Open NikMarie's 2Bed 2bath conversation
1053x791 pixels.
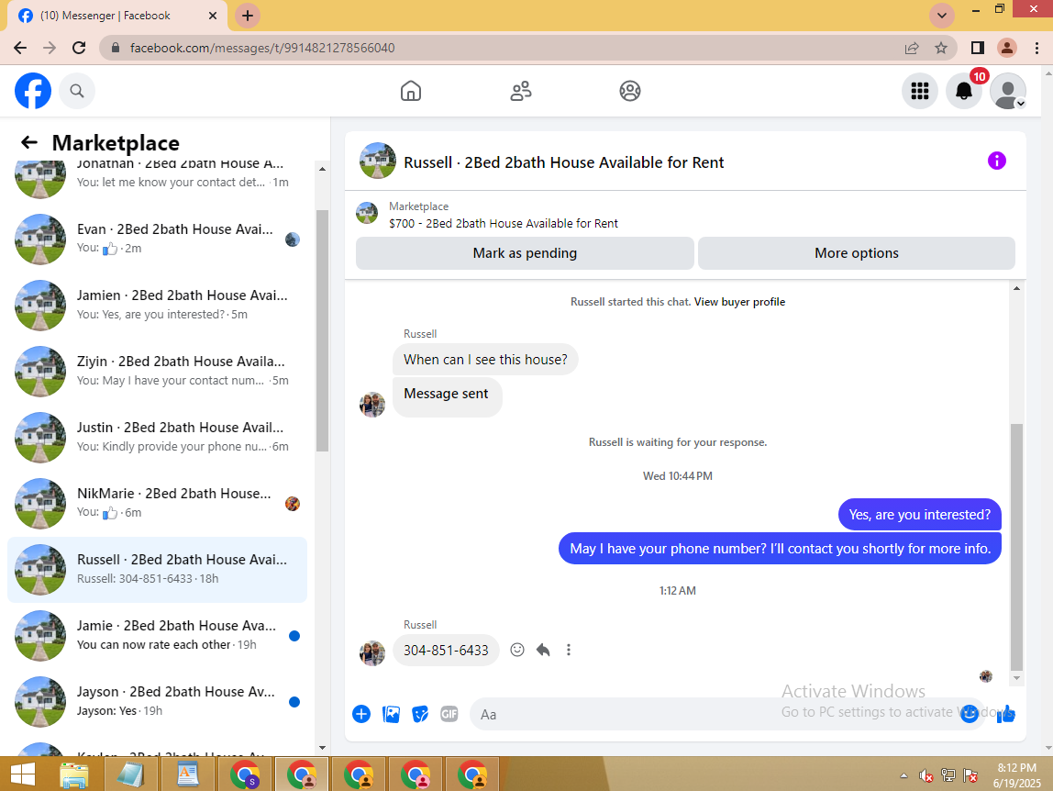point(157,504)
